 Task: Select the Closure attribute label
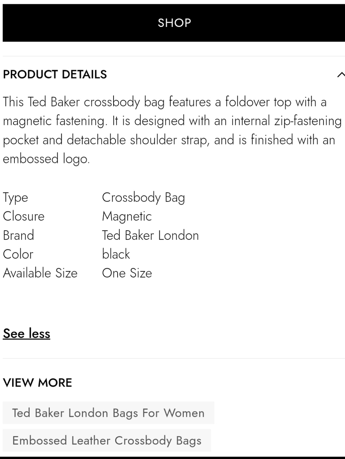click(23, 216)
